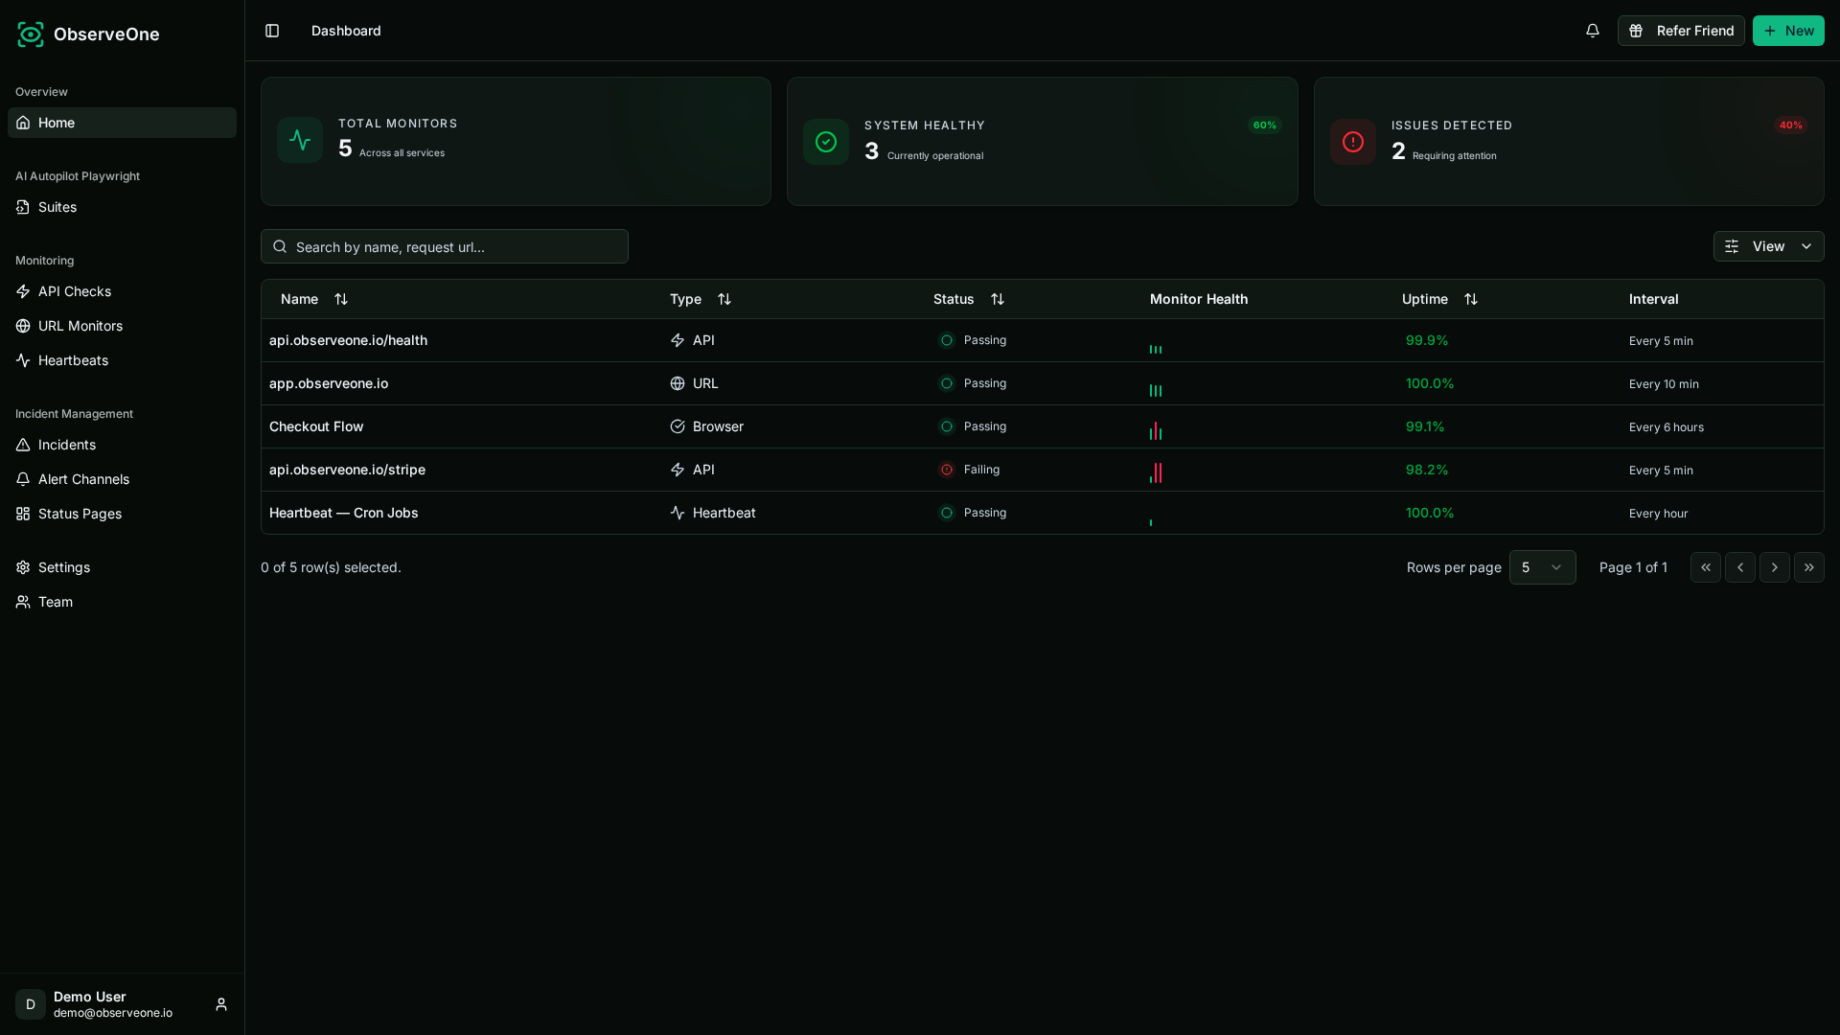
Task: Open the Checkout Flow monitor
Action: click(316, 426)
